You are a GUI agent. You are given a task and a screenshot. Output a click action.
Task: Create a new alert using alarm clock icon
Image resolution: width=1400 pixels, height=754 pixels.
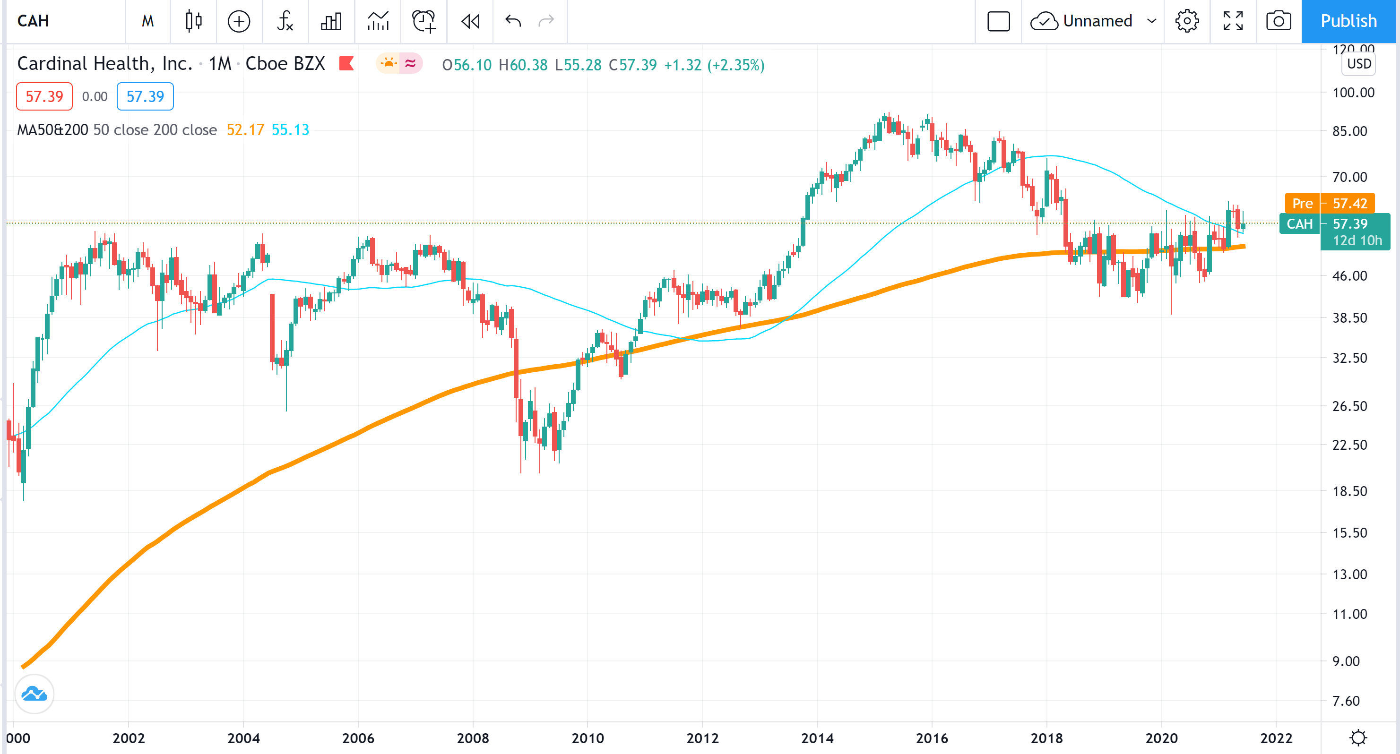point(423,22)
